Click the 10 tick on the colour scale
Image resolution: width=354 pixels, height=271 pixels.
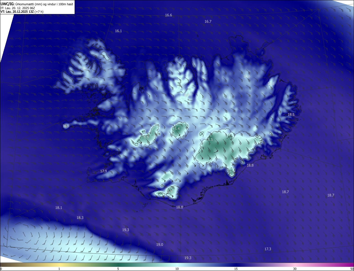177,269
